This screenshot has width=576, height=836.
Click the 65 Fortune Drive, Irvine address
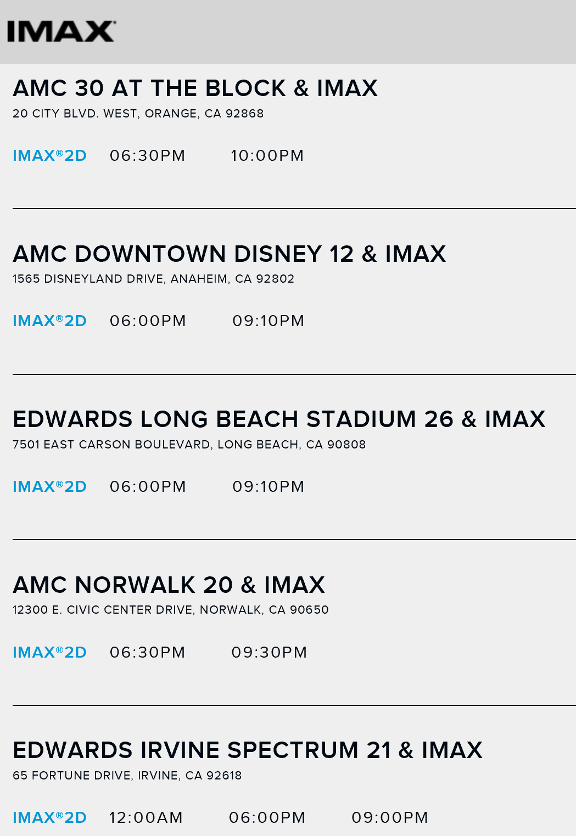point(127,776)
